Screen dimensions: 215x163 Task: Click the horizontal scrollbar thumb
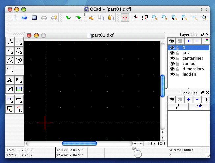pyautogui.click(x=79, y=143)
